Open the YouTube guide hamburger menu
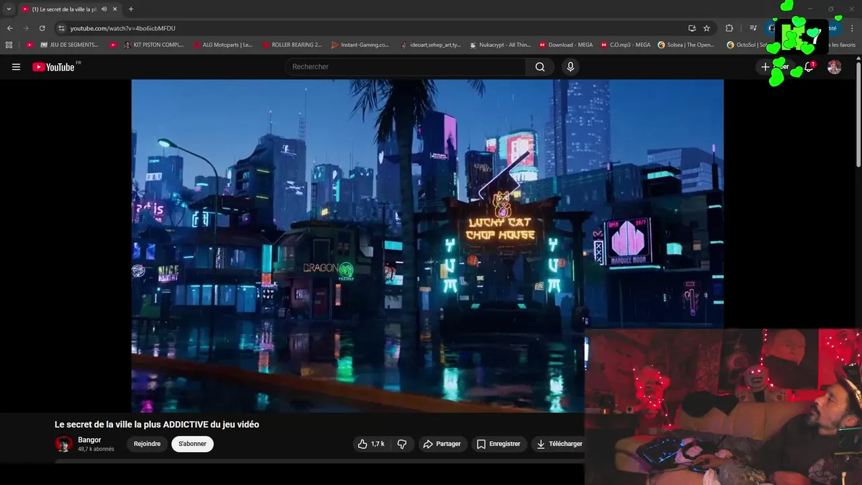 click(x=16, y=67)
